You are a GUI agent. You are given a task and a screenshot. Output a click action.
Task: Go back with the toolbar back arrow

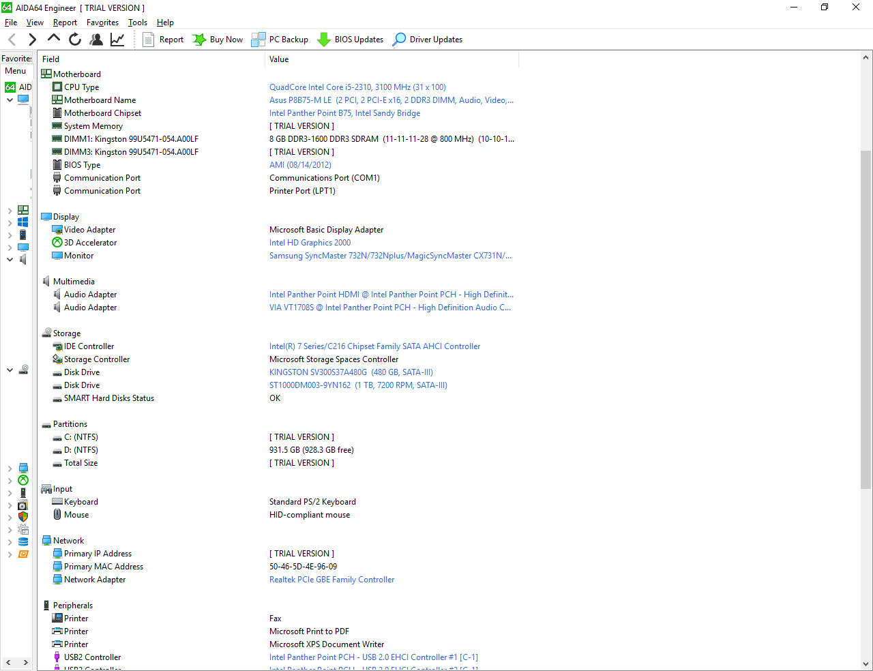12,40
